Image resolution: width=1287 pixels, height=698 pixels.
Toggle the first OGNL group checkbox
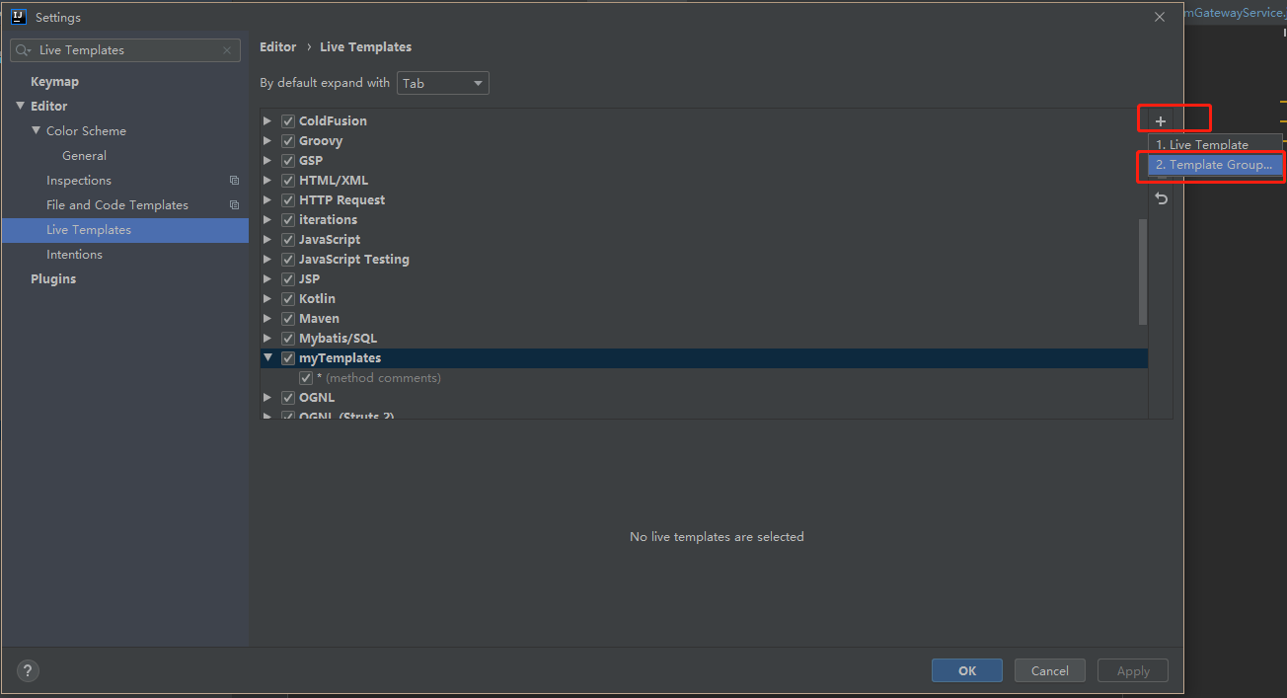point(288,397)
